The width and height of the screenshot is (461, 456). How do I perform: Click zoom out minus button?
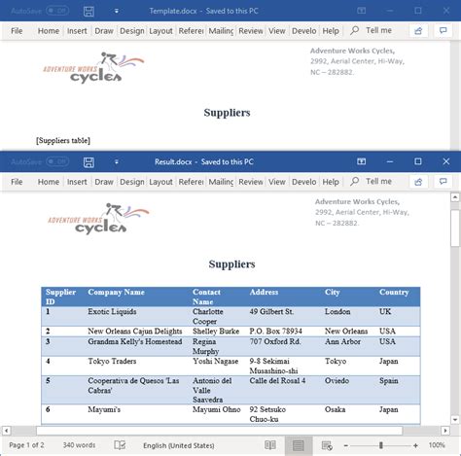(x=345, y=445)
